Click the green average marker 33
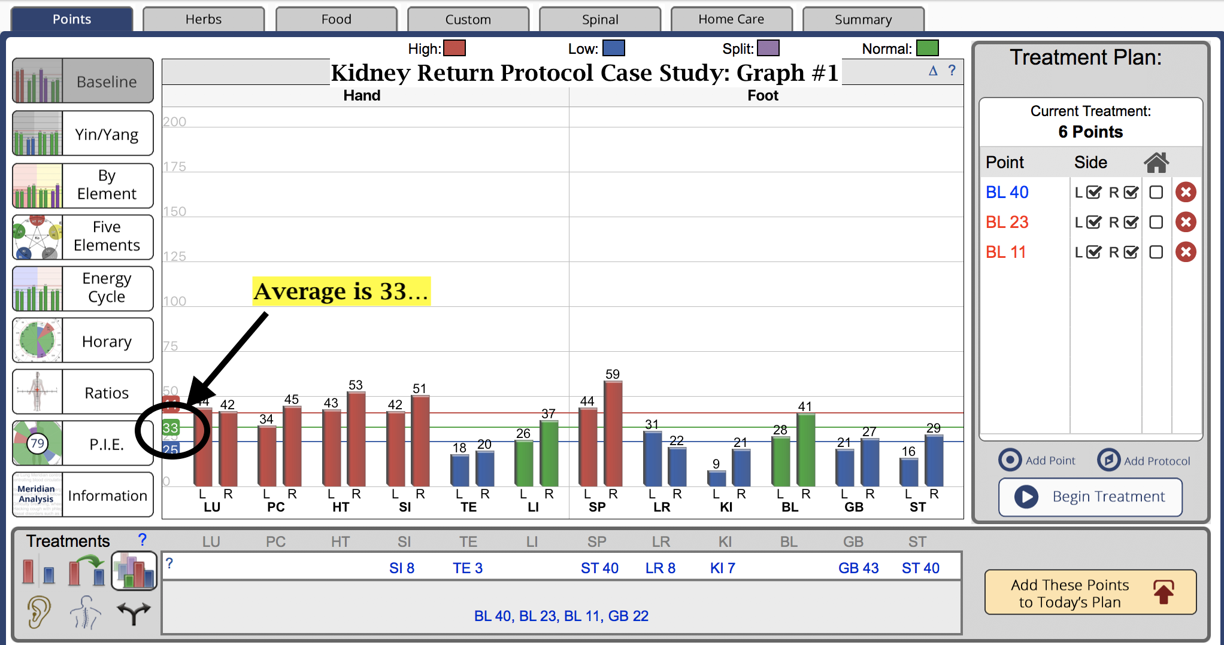Image resolution: width=1224 pixels, height=645 pixels. [x=171, y=428]
